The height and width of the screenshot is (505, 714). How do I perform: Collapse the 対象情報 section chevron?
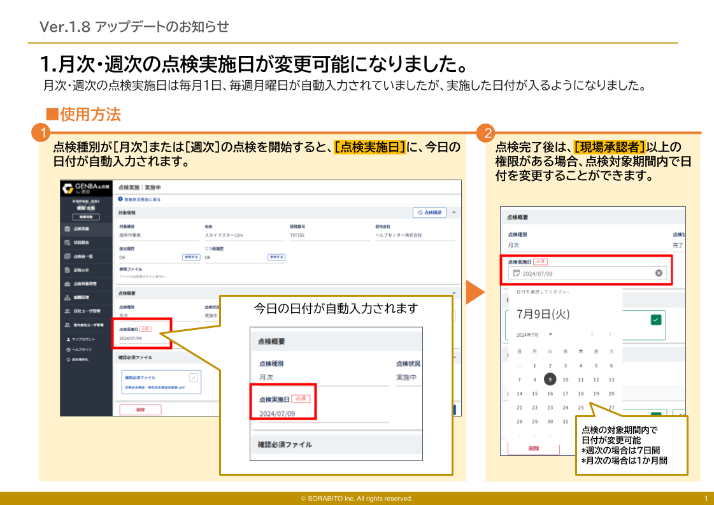tap(453, 212)
